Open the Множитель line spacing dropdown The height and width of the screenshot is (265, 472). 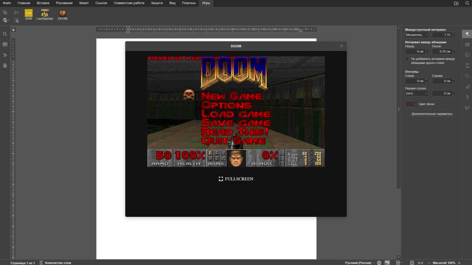pyautogui.click(x=417, y=35)
